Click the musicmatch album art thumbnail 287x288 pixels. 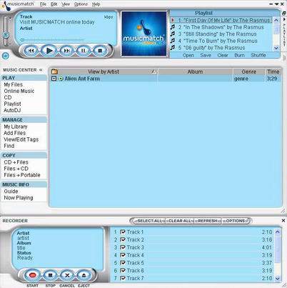click(144, 34)
